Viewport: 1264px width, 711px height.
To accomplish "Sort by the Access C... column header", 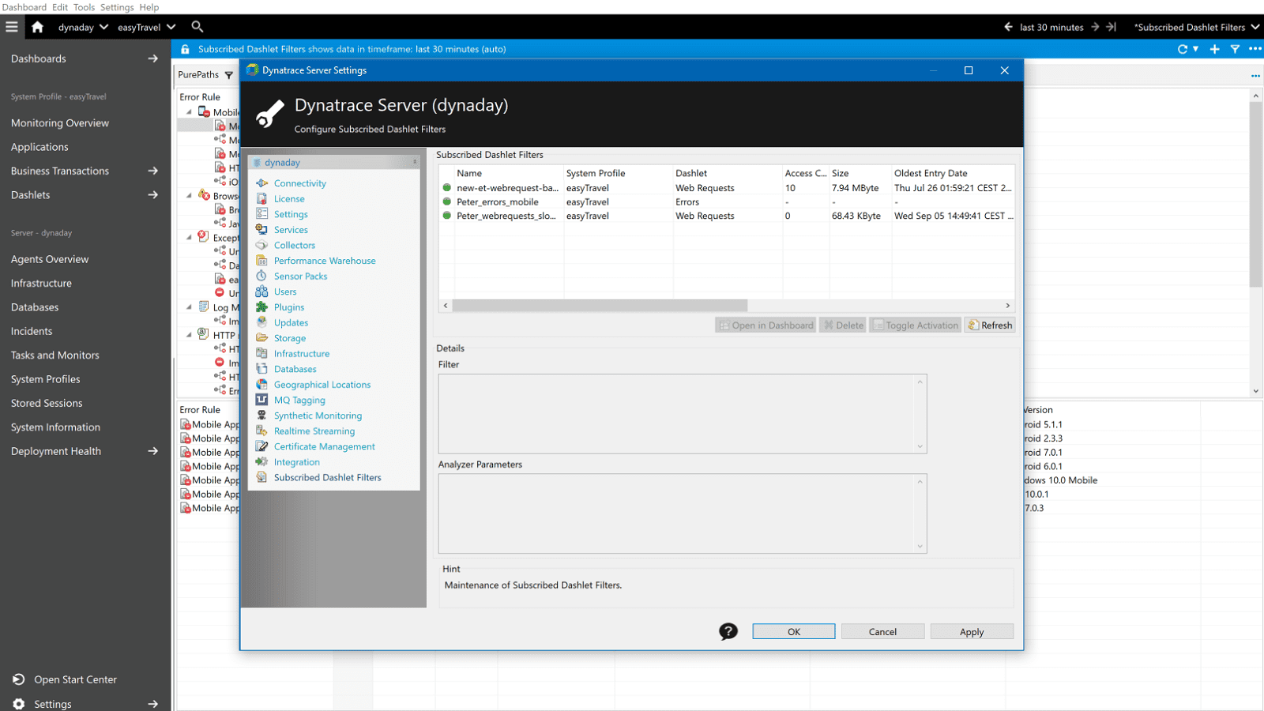I will click(805, 173).
